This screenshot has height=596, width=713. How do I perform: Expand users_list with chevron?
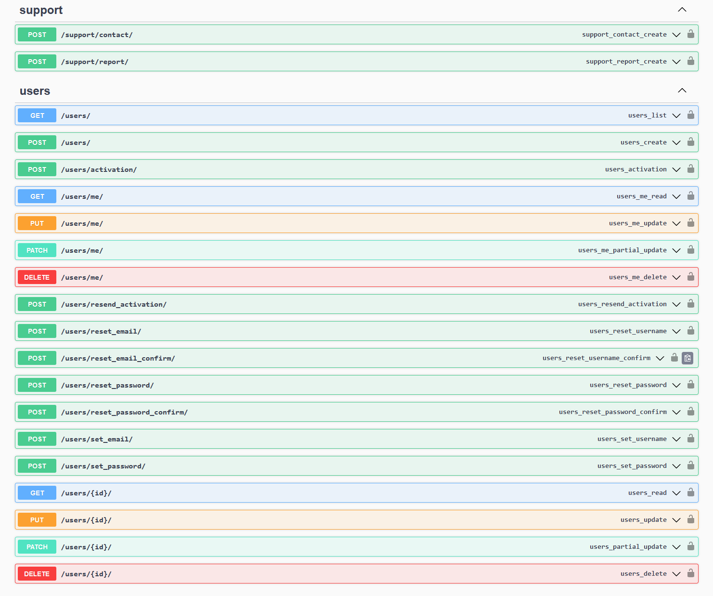[x=676, y=116]
